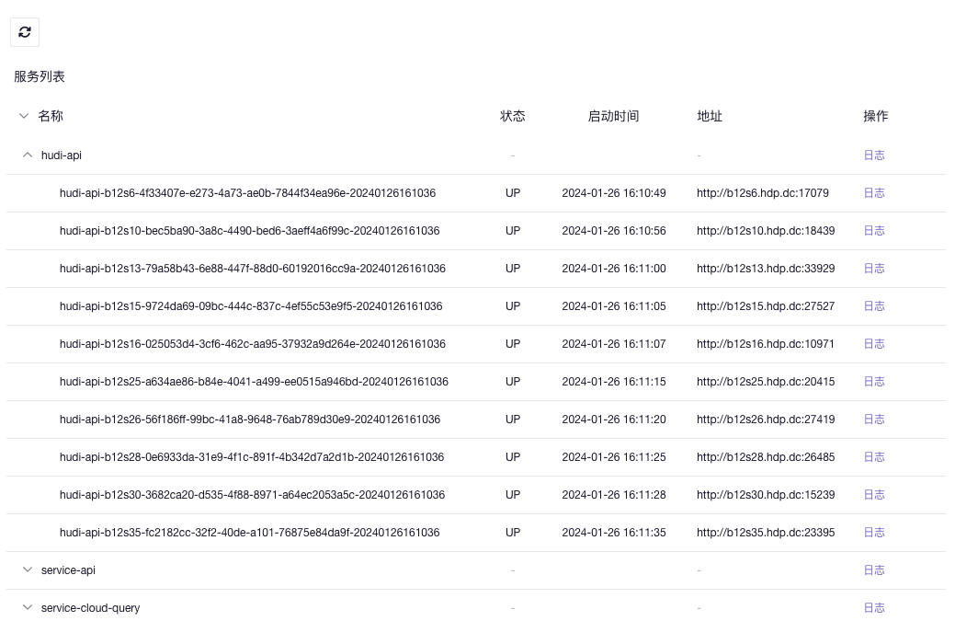The height and width of the screenshot is (621, 955).
Task: Show 日志 for hudi-api-b12s28 instance
Action: tap(873, 457)
